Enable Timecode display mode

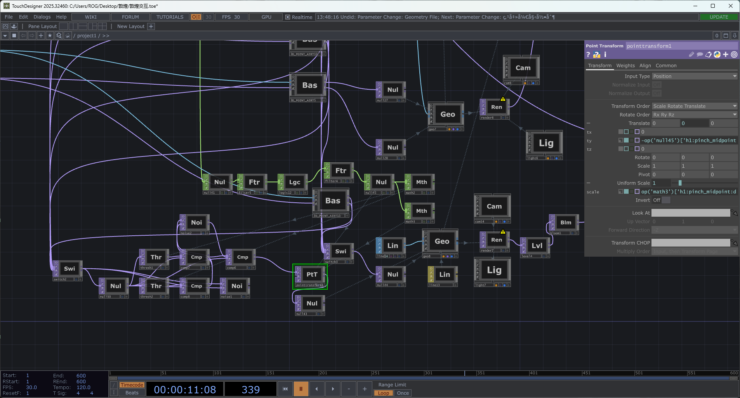(x=132, y=385)
